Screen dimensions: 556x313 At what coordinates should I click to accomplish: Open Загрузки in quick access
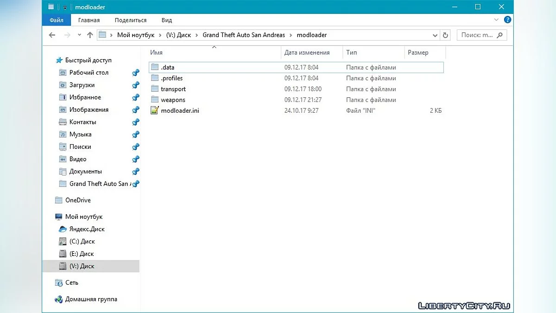[x=82, y=85]
